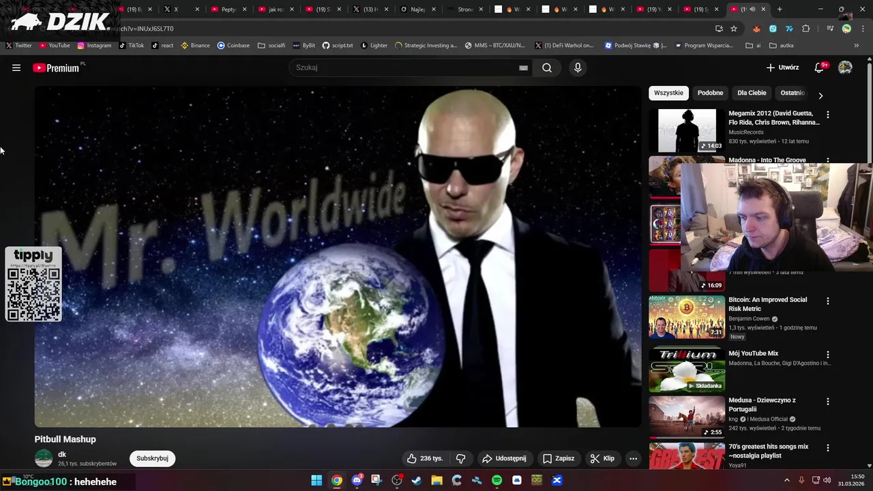This screenshot has width=873, height=491.
Task: Open the Medusa Dziewczyno z Portugalii thumbnail
Action: tap(687, 417)
